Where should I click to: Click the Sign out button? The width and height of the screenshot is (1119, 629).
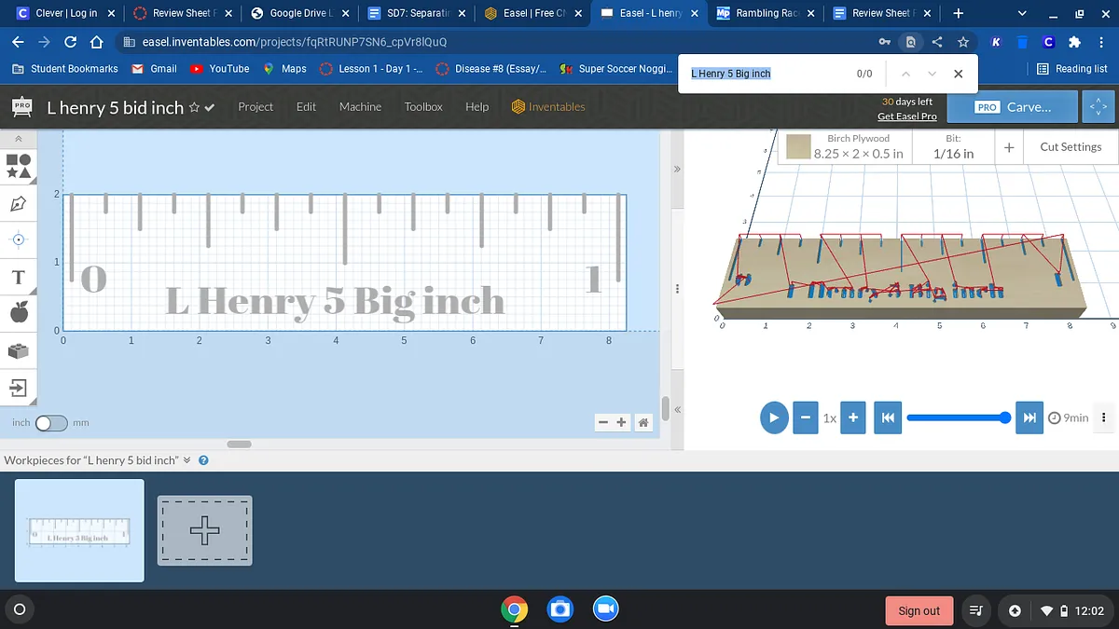tap(919, 610)
